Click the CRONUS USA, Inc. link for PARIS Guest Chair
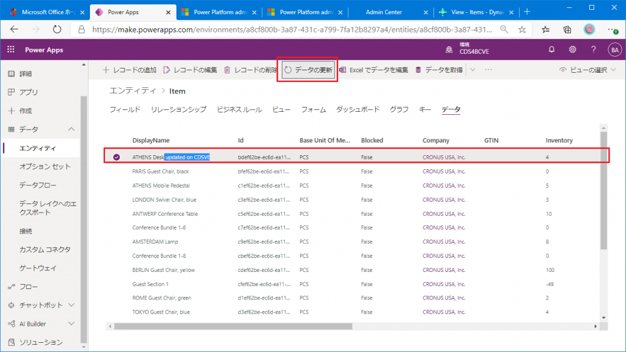Screen dimensions: 626x352 coord(444,172)
